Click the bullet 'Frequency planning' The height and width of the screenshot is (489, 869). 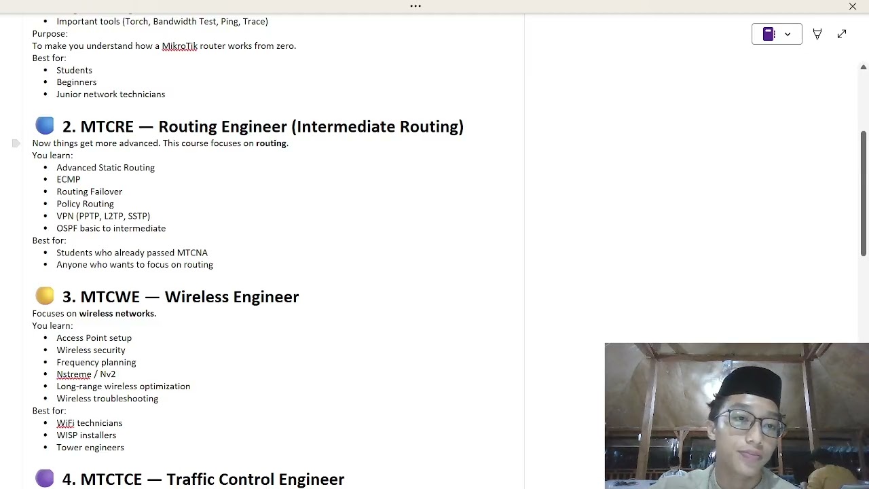pos(96,362)
